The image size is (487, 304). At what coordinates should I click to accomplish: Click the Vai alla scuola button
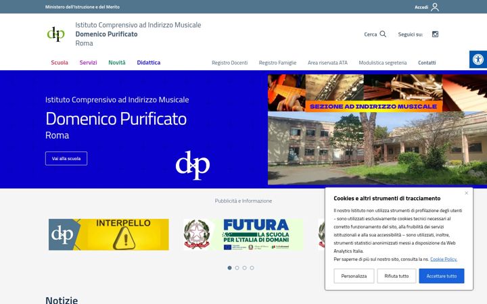(66, 159)
